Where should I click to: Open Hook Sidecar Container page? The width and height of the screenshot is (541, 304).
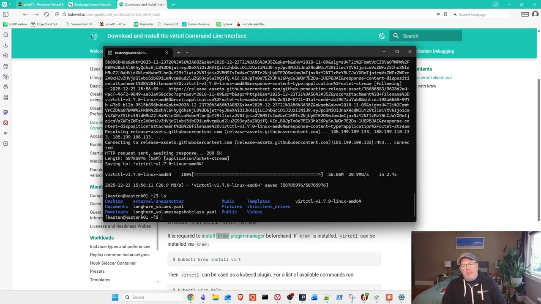click(x=113, y=263)
